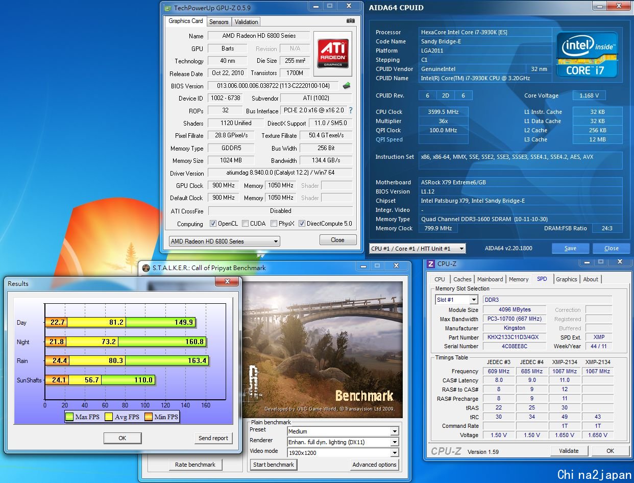
Task: Open the Slot #1 memory slot dropdown
Action: tap(456, 300)
